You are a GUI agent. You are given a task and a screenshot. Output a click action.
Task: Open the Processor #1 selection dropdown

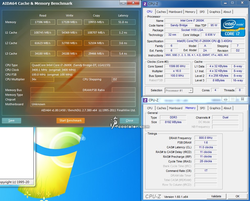(x=179, y=91)
